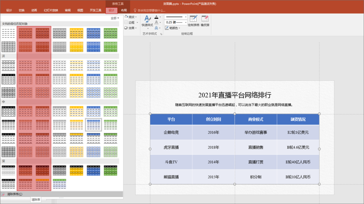Image resolution: width=364 pixels, height=204 pixels.
Task: Open the 艺术字样式 dialog launcher
Action: tap(161, 34)
